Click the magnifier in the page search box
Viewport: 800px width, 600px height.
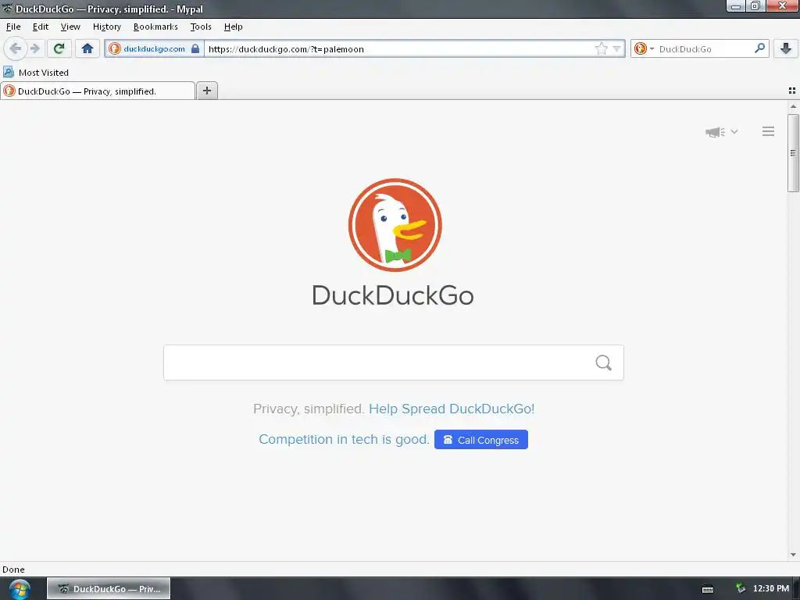604,362
